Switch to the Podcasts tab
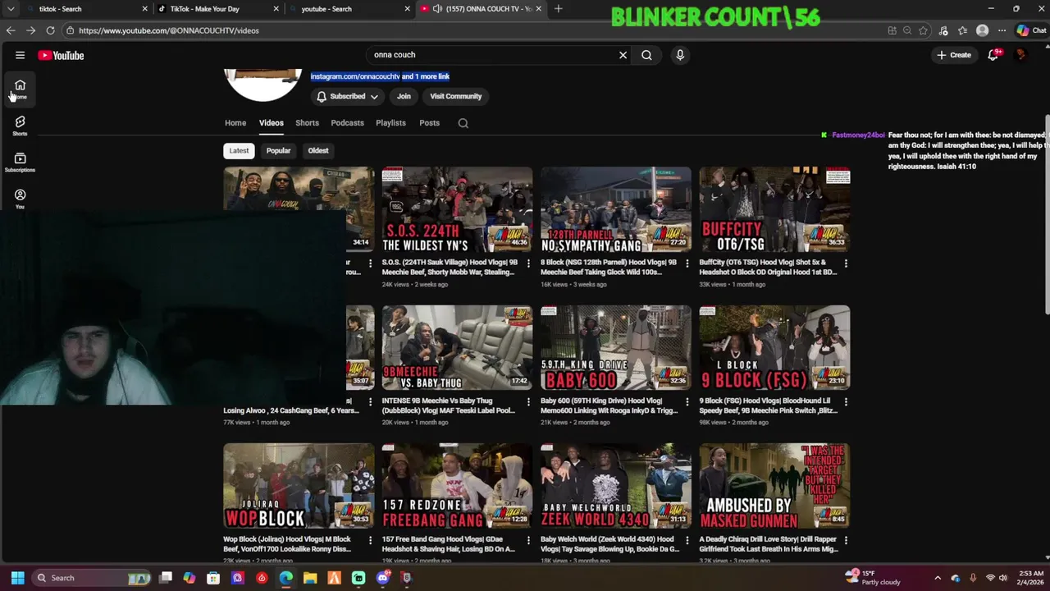 347,123
